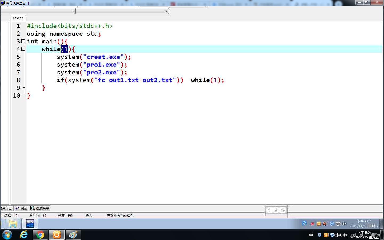Toggle the moon half-width punctuation icon on IME bar

tap(276, 210)
